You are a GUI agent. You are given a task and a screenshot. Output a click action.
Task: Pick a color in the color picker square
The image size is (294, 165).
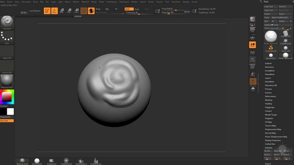tap(7, 97)
